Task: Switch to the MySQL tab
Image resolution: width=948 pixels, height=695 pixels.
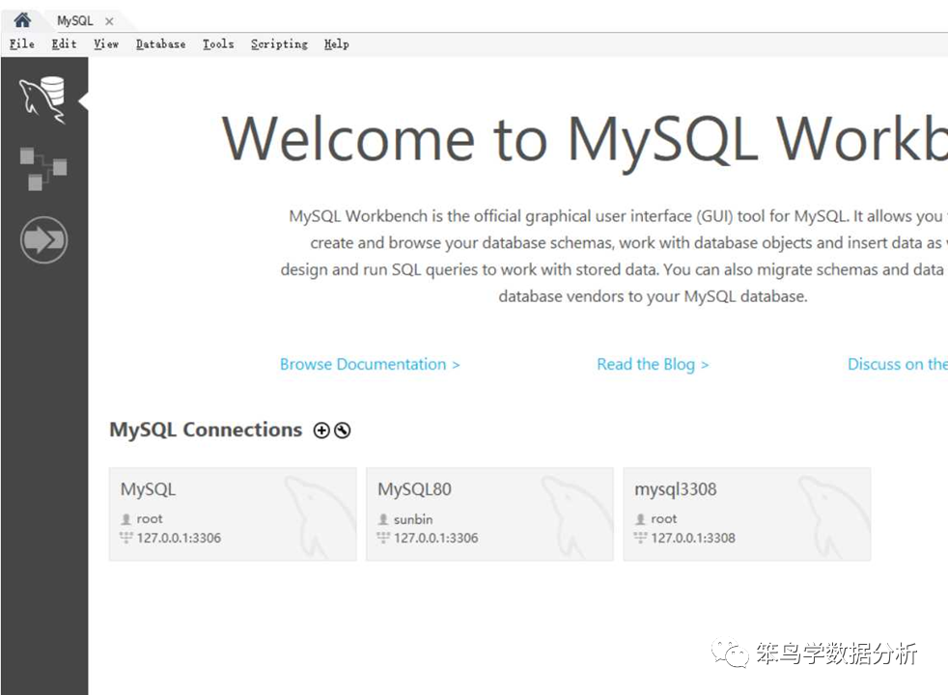Action: click(x=75, y=20)
